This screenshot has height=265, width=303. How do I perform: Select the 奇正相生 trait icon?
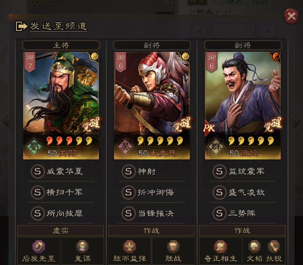point(221,246)
